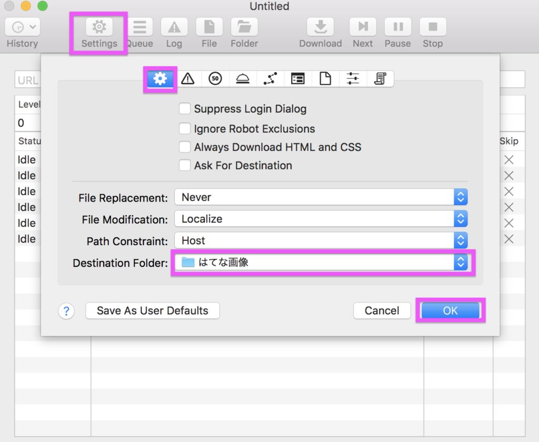Open the File Replacement dropdown
This screenshot has width=539, height=442.
pos(321,198)
